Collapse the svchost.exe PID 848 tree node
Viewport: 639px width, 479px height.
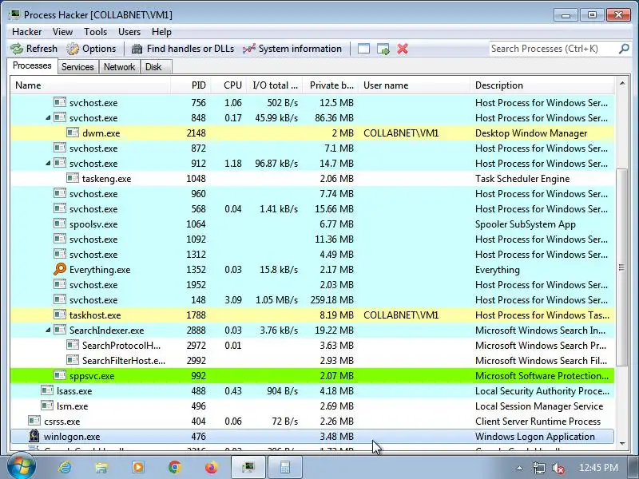(x=48, y=117)
